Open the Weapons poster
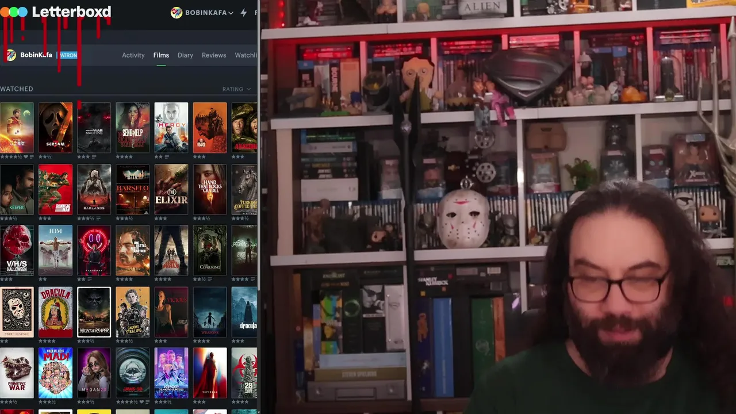736x414 pixels. point(210,312)
